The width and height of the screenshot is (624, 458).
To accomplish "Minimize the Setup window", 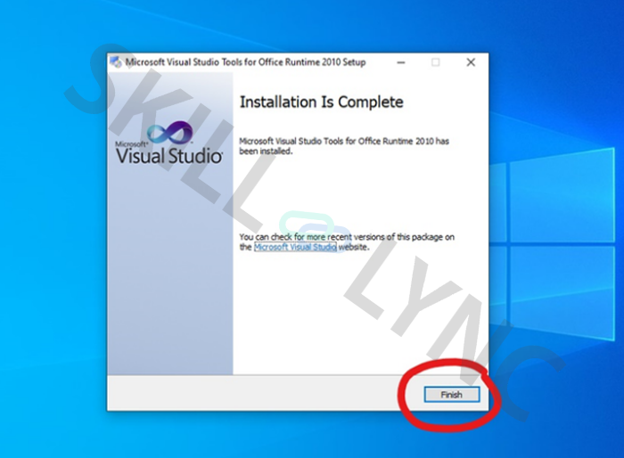I will point(401,62).
